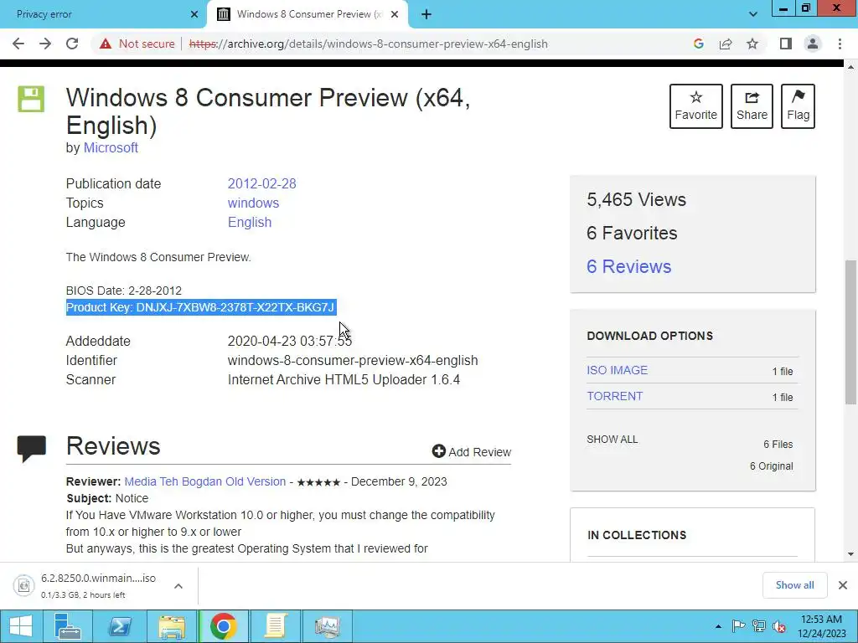Open the Share button on archive page

tap(752, 106)
